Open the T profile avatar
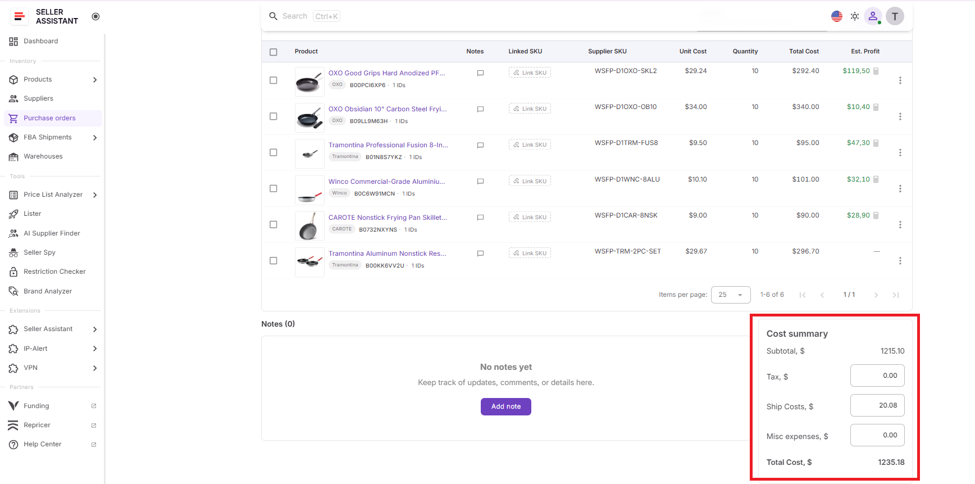The height and width of the screenshot is (484, 975). (895, 16)
